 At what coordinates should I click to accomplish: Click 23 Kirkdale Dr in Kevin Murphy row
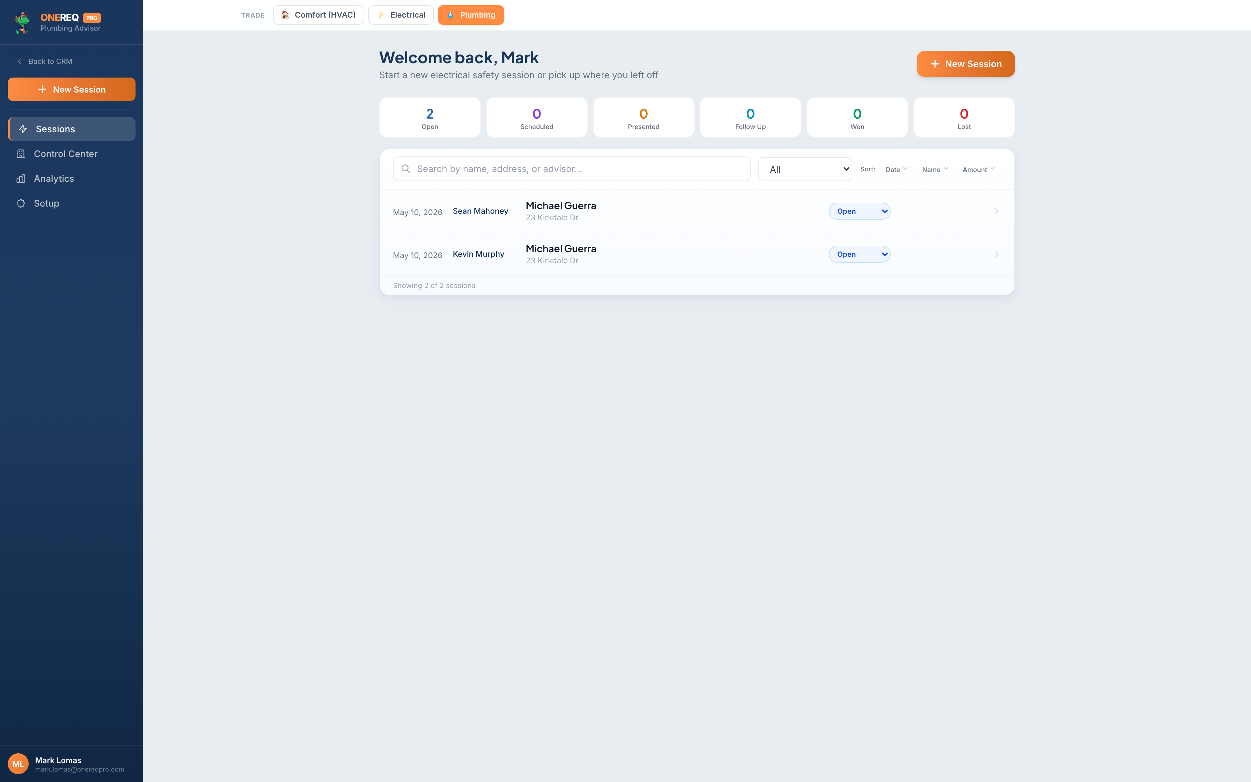click(552, 261)
